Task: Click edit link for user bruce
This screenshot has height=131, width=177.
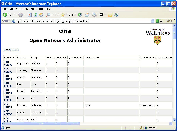Action: point(7,96)
